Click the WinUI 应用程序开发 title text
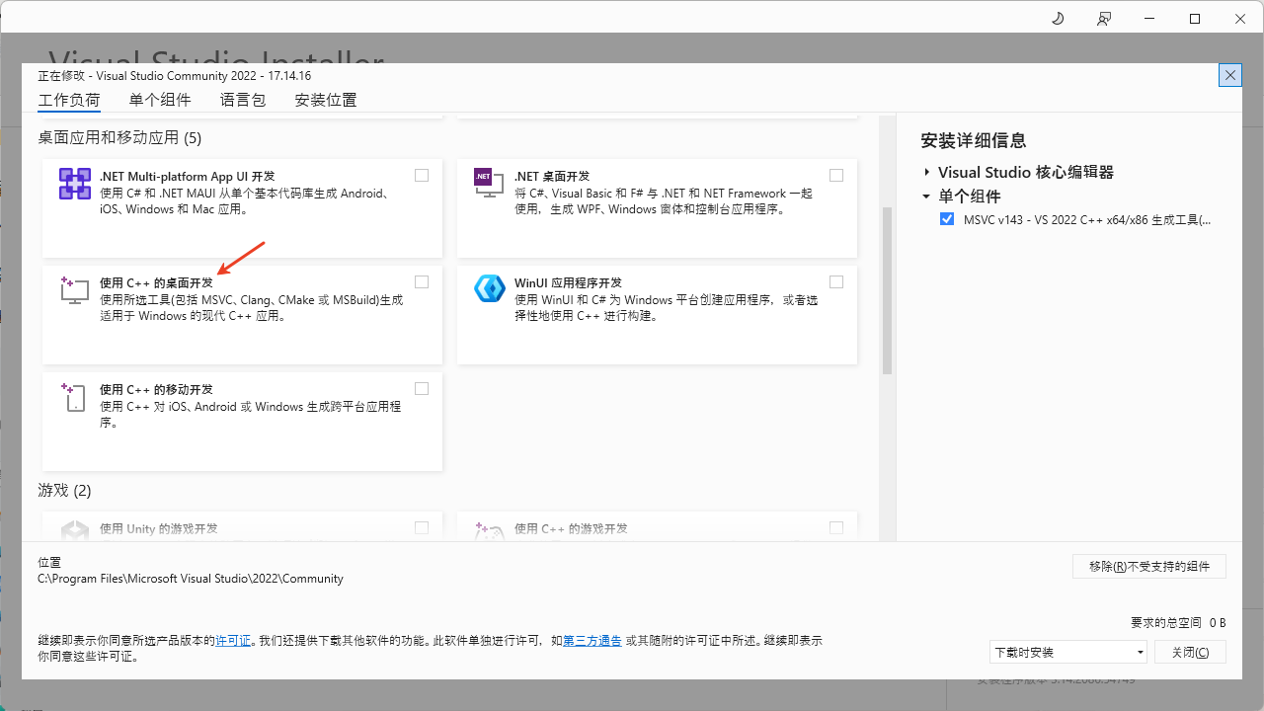This screenshot has width=1264, height=711. click(568, 282)
